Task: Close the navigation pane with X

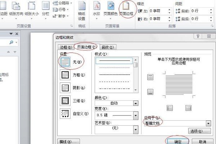Action: click(x=17, y=34)
